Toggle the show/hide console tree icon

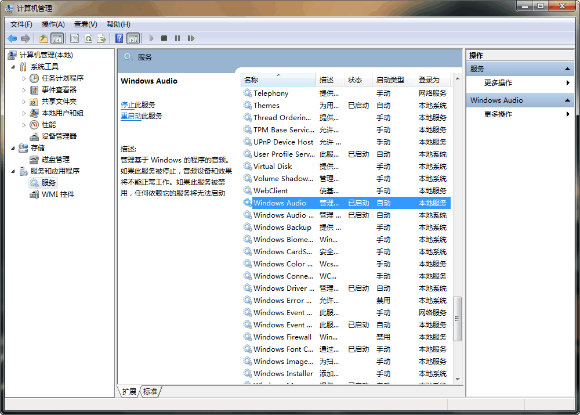coord(57,38)
